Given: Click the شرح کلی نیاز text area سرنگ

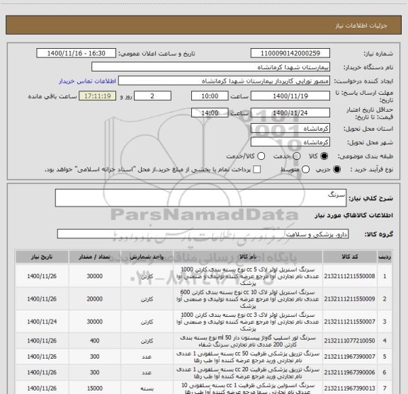Looking at the screenshot, I should [200, 198].
